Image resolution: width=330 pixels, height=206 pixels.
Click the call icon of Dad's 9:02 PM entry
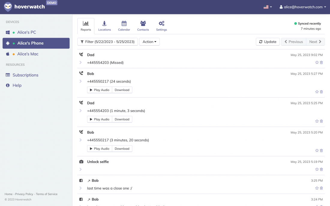pos(81,54)
